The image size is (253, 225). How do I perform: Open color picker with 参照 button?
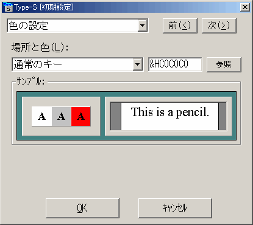tap(224, 64)
